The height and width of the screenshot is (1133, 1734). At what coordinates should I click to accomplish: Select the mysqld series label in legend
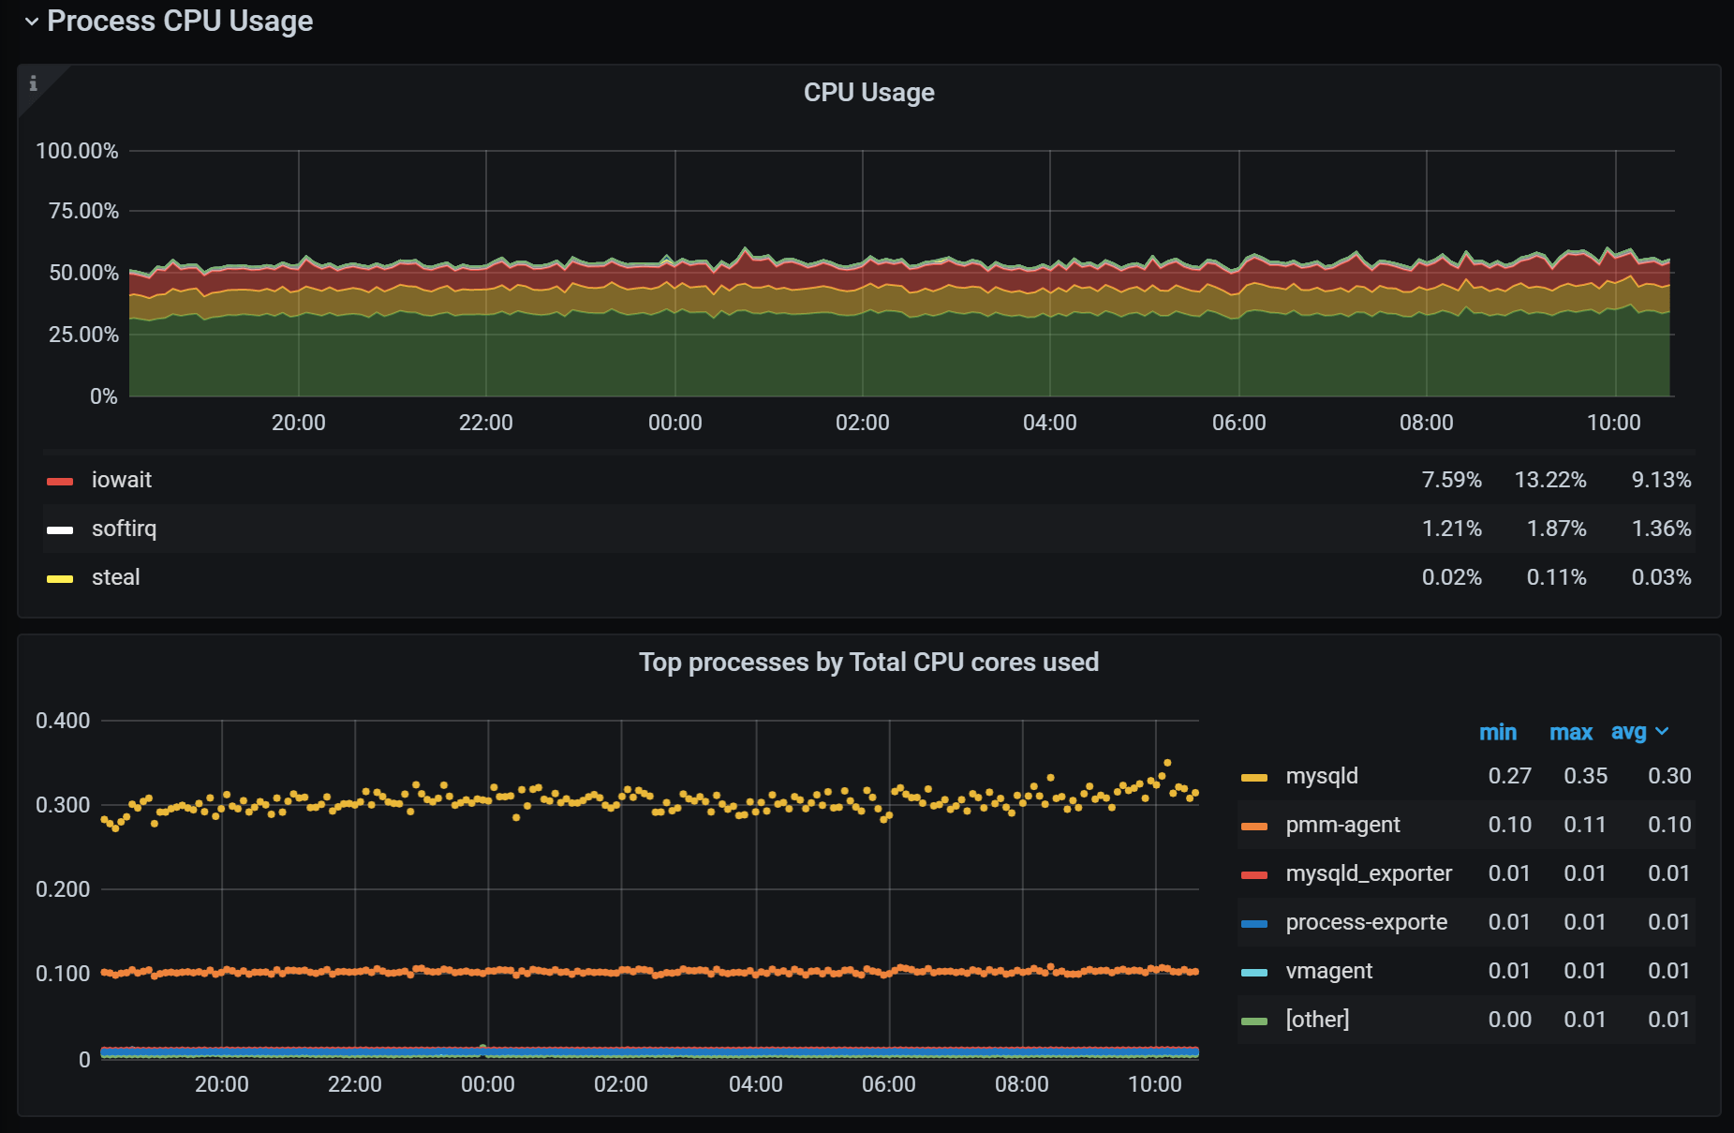point(1321,776)
